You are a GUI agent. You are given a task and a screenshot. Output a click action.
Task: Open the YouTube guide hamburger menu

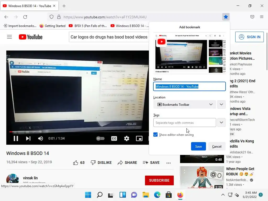click(x=9, y=37)
